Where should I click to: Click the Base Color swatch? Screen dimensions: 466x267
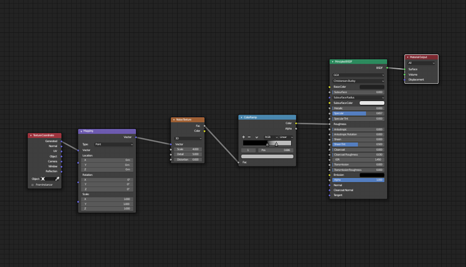click(372, 87)
